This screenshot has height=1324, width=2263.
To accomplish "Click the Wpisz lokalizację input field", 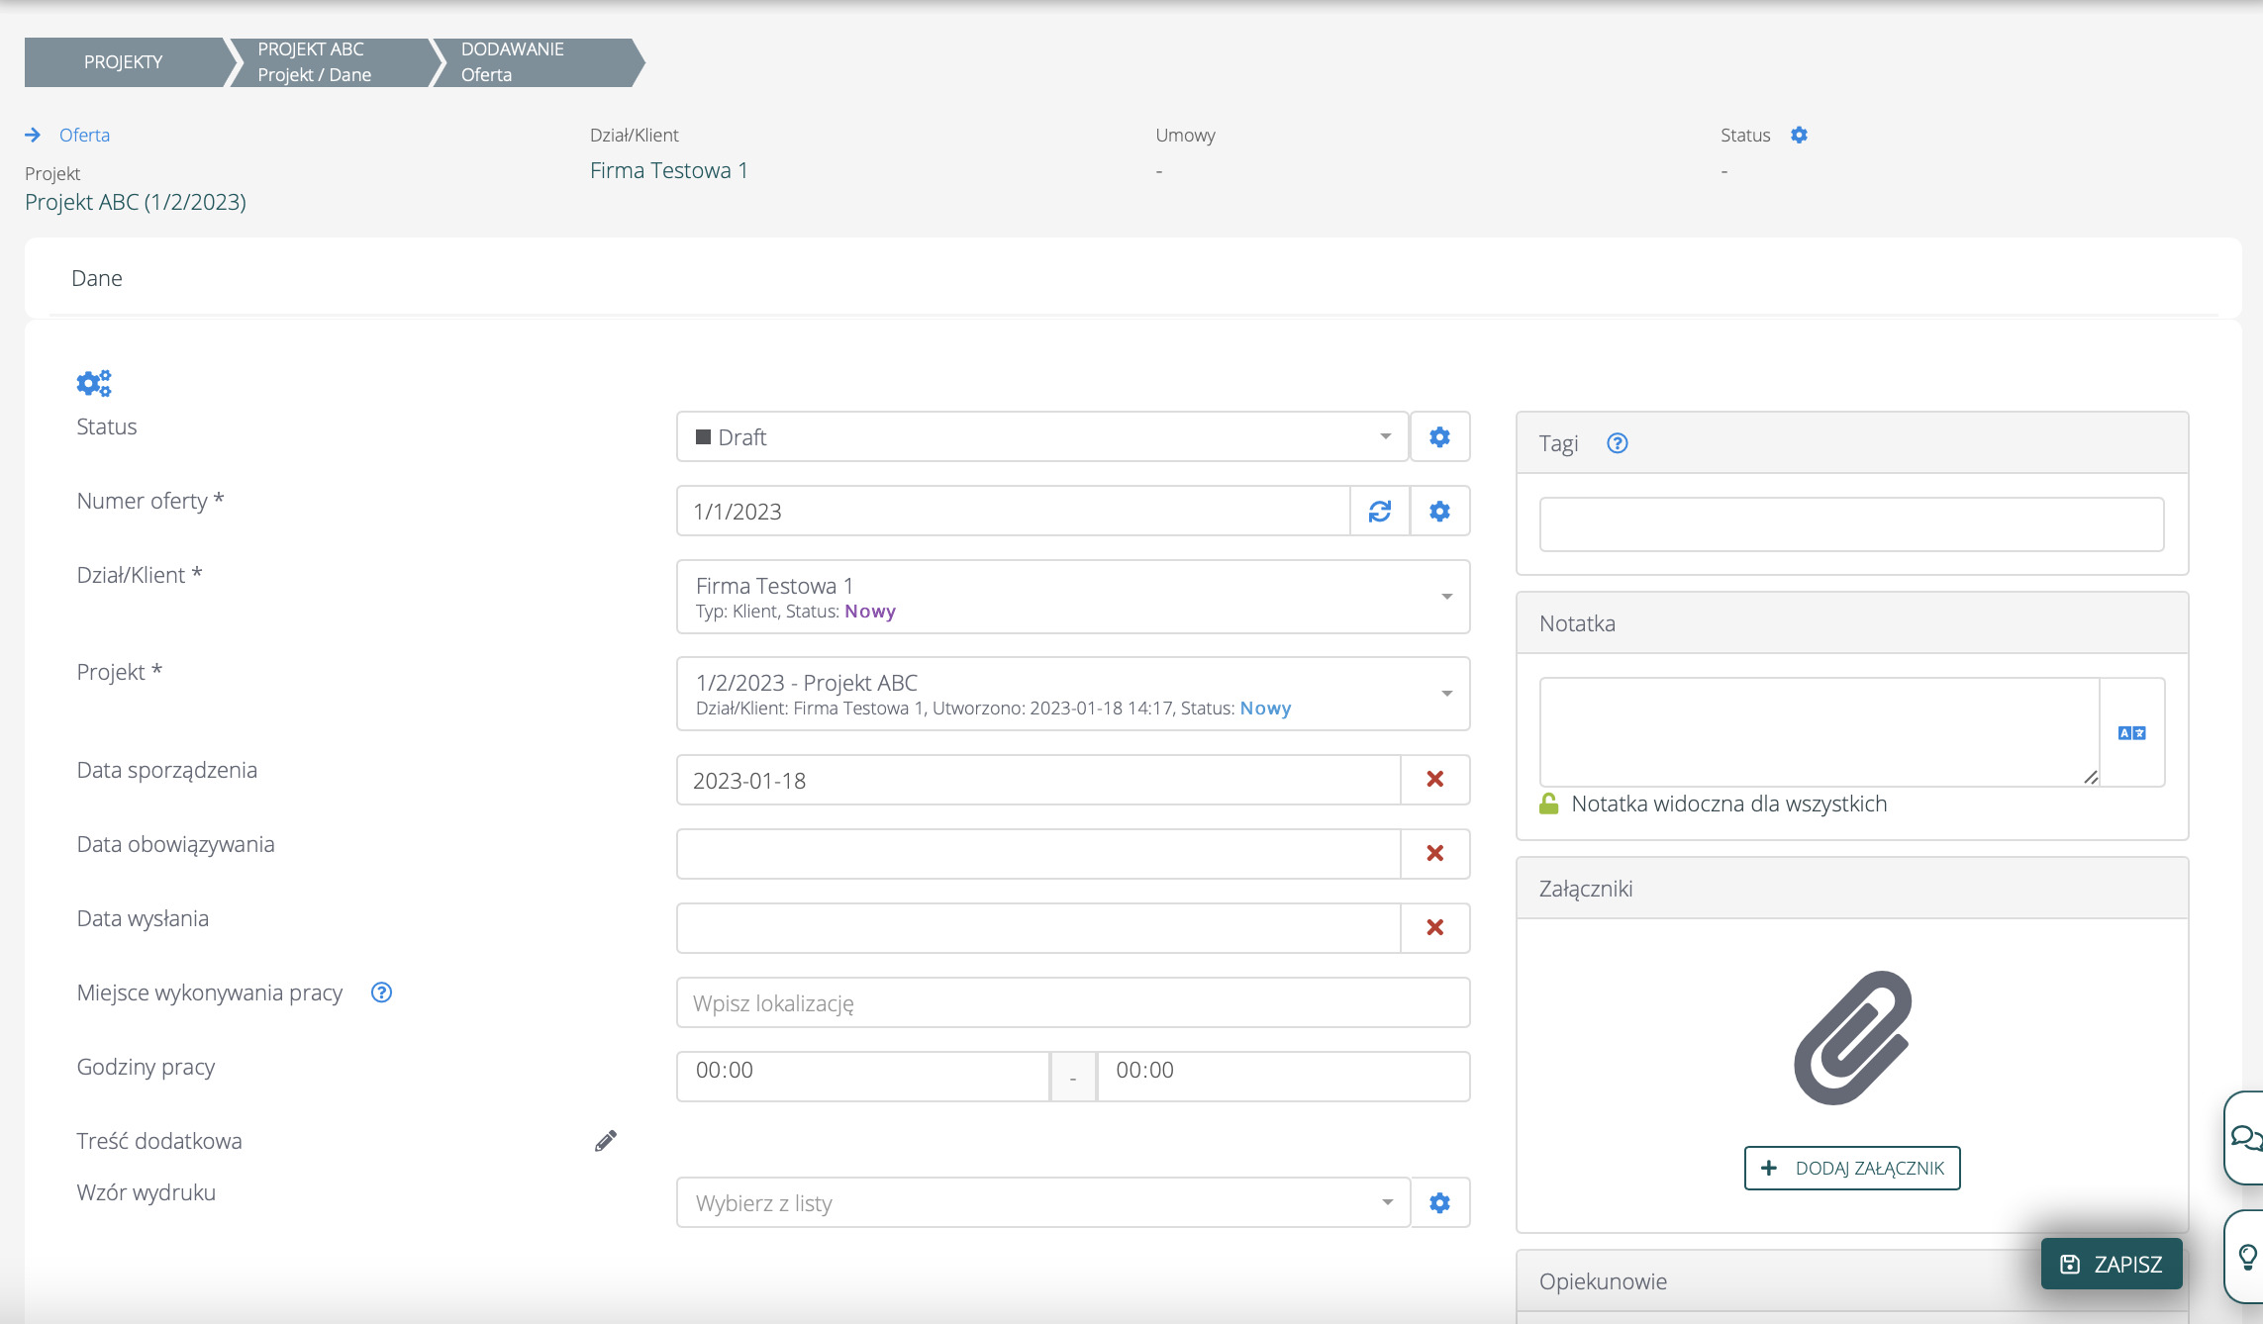I will 1072,1002.
